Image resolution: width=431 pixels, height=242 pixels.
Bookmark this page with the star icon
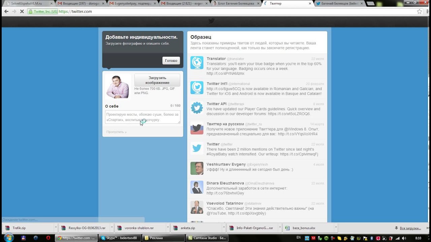click(x=420, y=11)
